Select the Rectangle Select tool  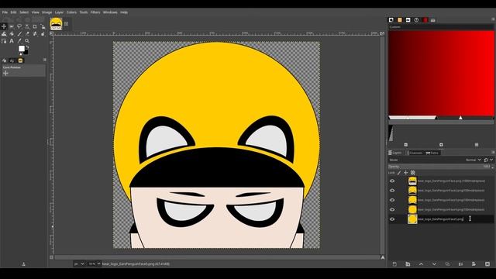[x=12, y=26]
